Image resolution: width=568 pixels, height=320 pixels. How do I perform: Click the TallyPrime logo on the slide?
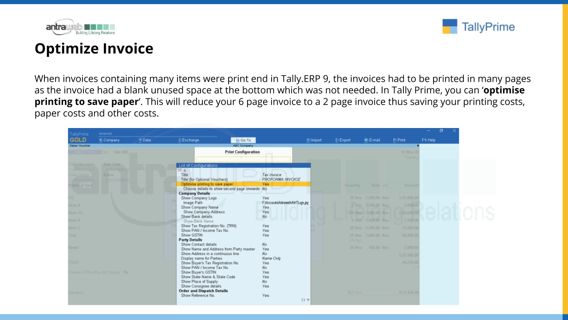(479, 27)
